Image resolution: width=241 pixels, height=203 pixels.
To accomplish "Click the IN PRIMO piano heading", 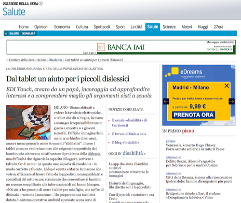I will 178,131.
